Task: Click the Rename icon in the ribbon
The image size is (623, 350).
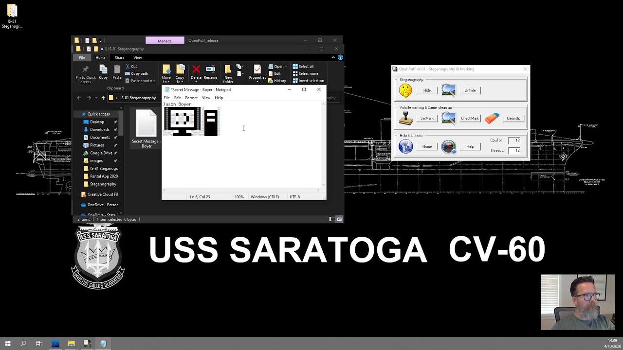Action: [210, 70]
